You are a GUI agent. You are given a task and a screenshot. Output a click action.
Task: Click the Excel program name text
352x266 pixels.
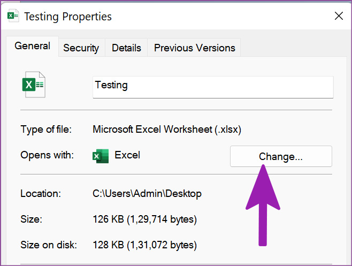click(x=127, y=155)
